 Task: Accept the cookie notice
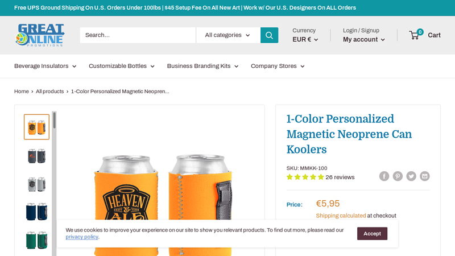tap(372, 233)
